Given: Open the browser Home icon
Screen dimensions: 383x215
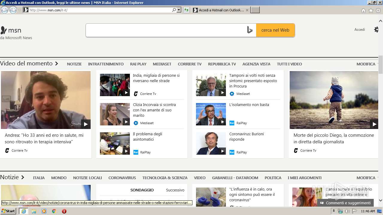Looking at the screenshot, I should 363,10.
